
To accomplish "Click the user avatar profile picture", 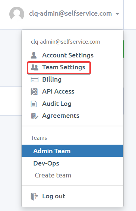I will 17,14.
